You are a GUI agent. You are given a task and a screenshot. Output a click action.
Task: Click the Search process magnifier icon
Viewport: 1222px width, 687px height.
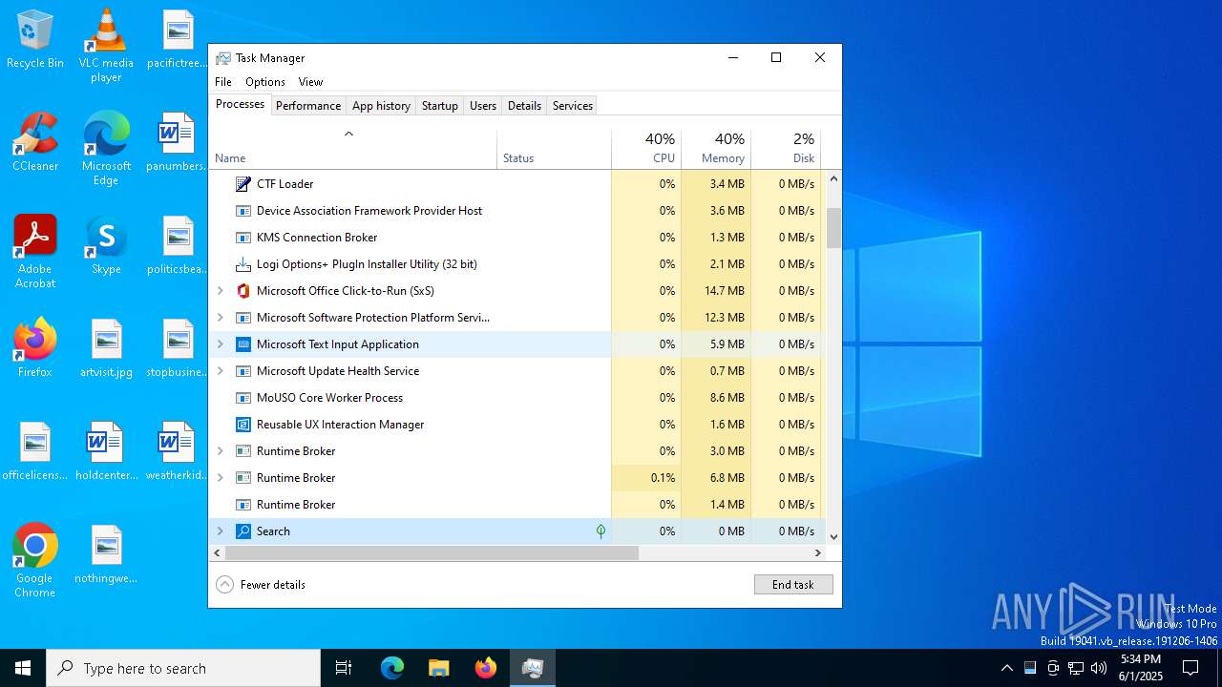243,531
